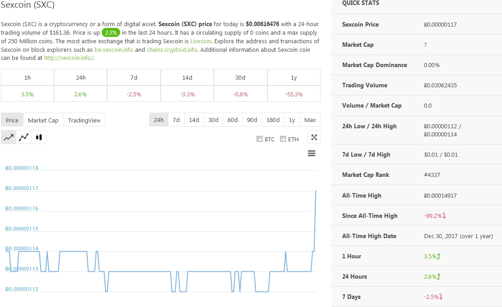Enable the ETH comparison checkbox
502x307 pixels.
(x=283, y=139)
